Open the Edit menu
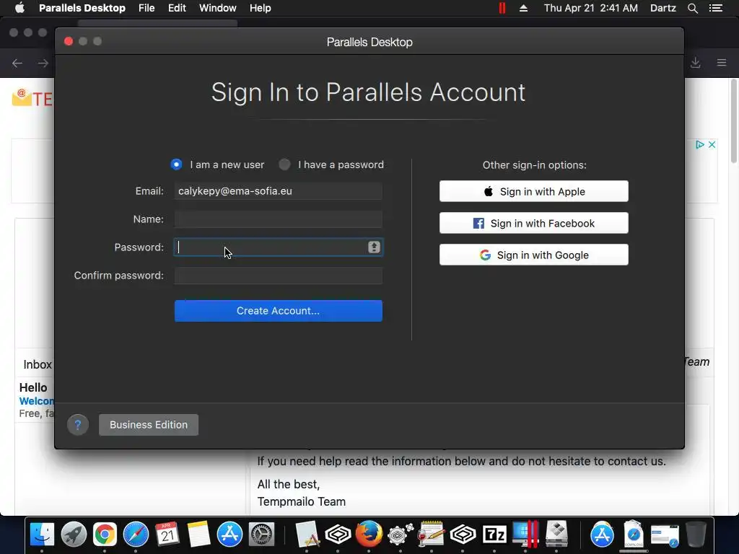The width and height of the screenshot is (739, 554). [177, 8]
